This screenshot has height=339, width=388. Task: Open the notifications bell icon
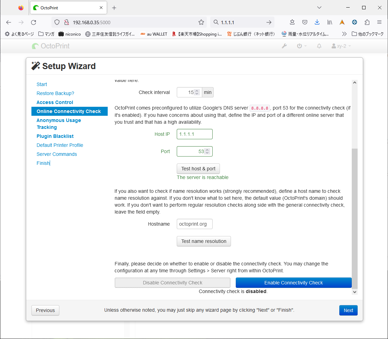coord(319,46)
